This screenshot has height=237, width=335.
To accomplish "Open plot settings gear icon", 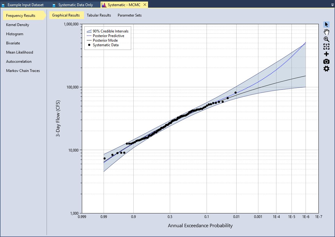I will [326, 69].
